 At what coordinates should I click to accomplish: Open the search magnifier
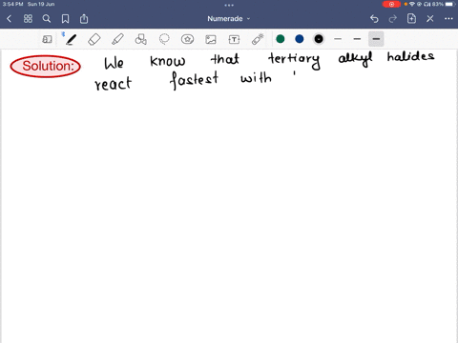click(47, 19)
